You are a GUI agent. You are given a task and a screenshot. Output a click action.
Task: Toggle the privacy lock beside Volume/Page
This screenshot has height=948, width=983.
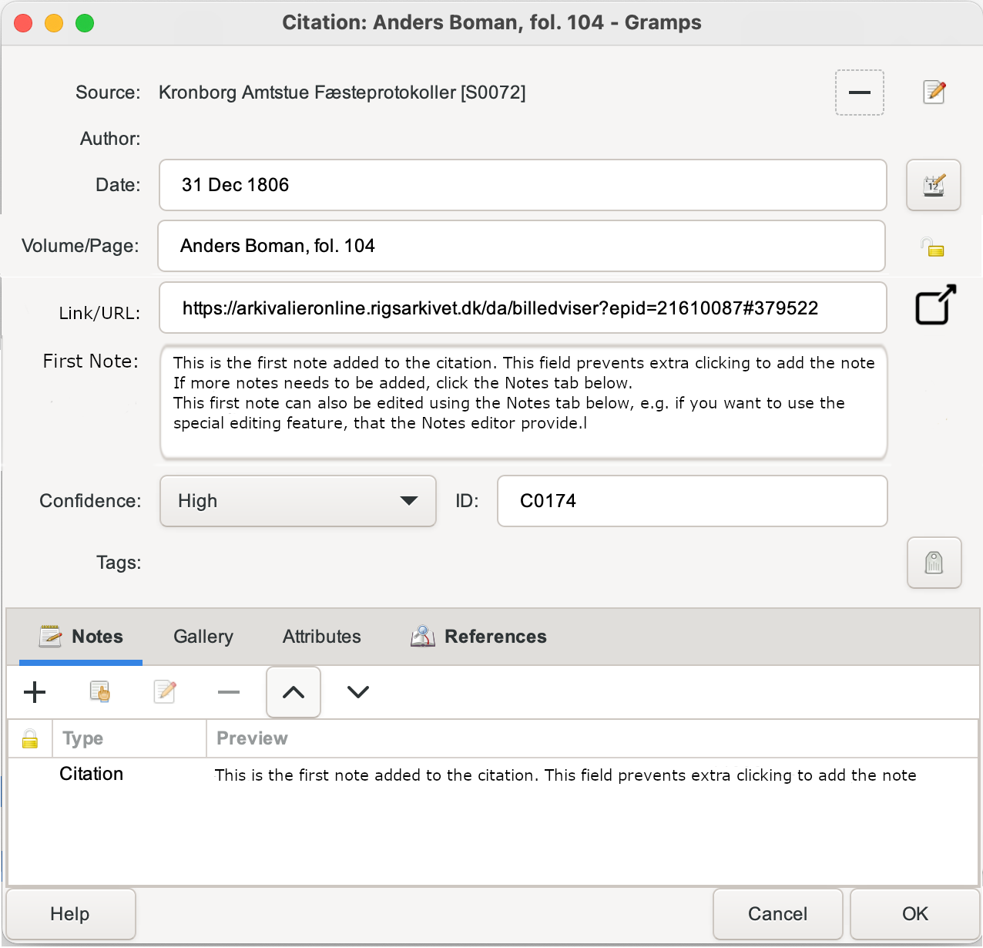932,247
